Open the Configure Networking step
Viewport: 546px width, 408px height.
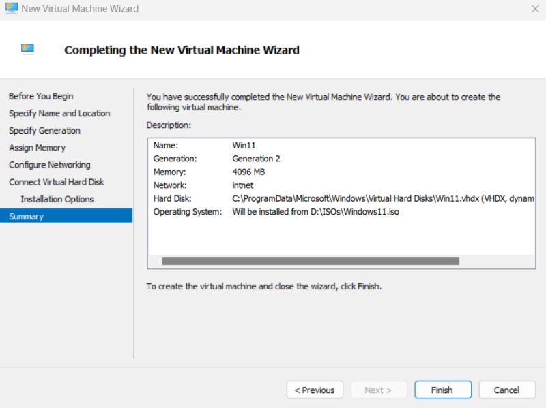pos(49,165)
